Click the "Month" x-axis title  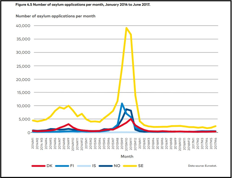pyautogui.click(x=127, y=156)
